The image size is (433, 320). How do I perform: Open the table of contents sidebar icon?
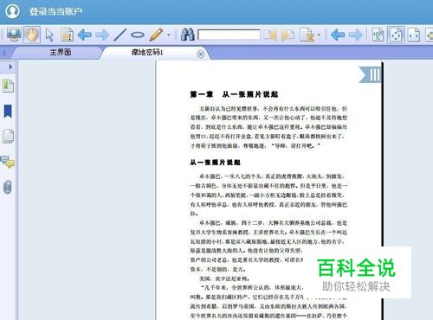point(8,86)
